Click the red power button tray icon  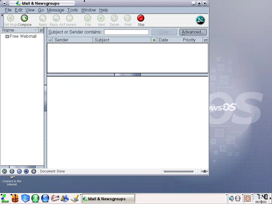tap(248, 198)
